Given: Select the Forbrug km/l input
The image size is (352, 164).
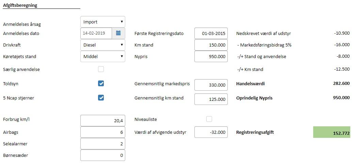Looking at the screenshot, I should click(x=103, y=120).
